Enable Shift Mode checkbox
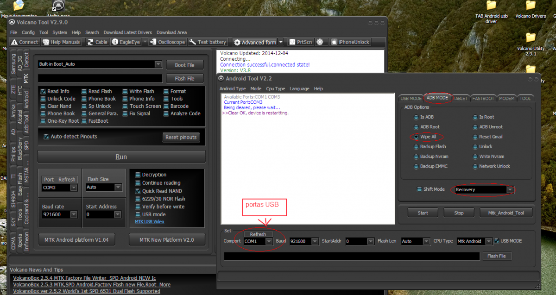556x295 pixels. point(420,189)
